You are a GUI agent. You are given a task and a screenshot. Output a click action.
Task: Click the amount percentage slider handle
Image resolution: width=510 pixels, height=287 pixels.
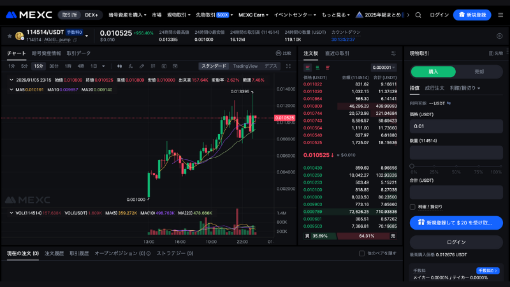[x=412, y=166]
